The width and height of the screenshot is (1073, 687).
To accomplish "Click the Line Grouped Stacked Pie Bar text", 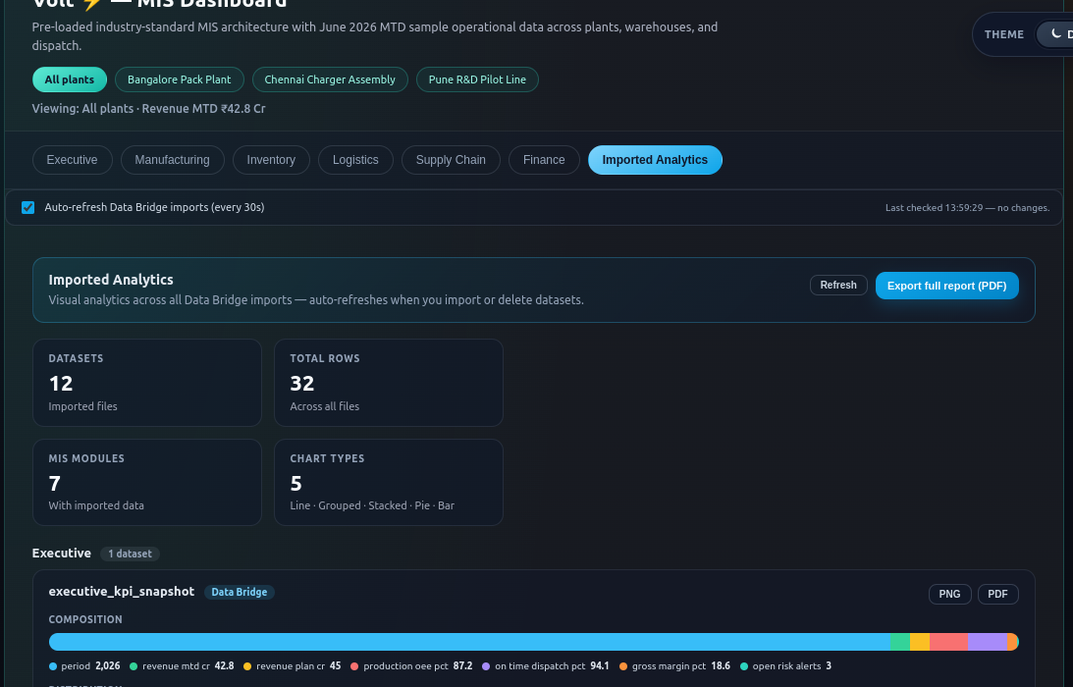I will 372,505.
